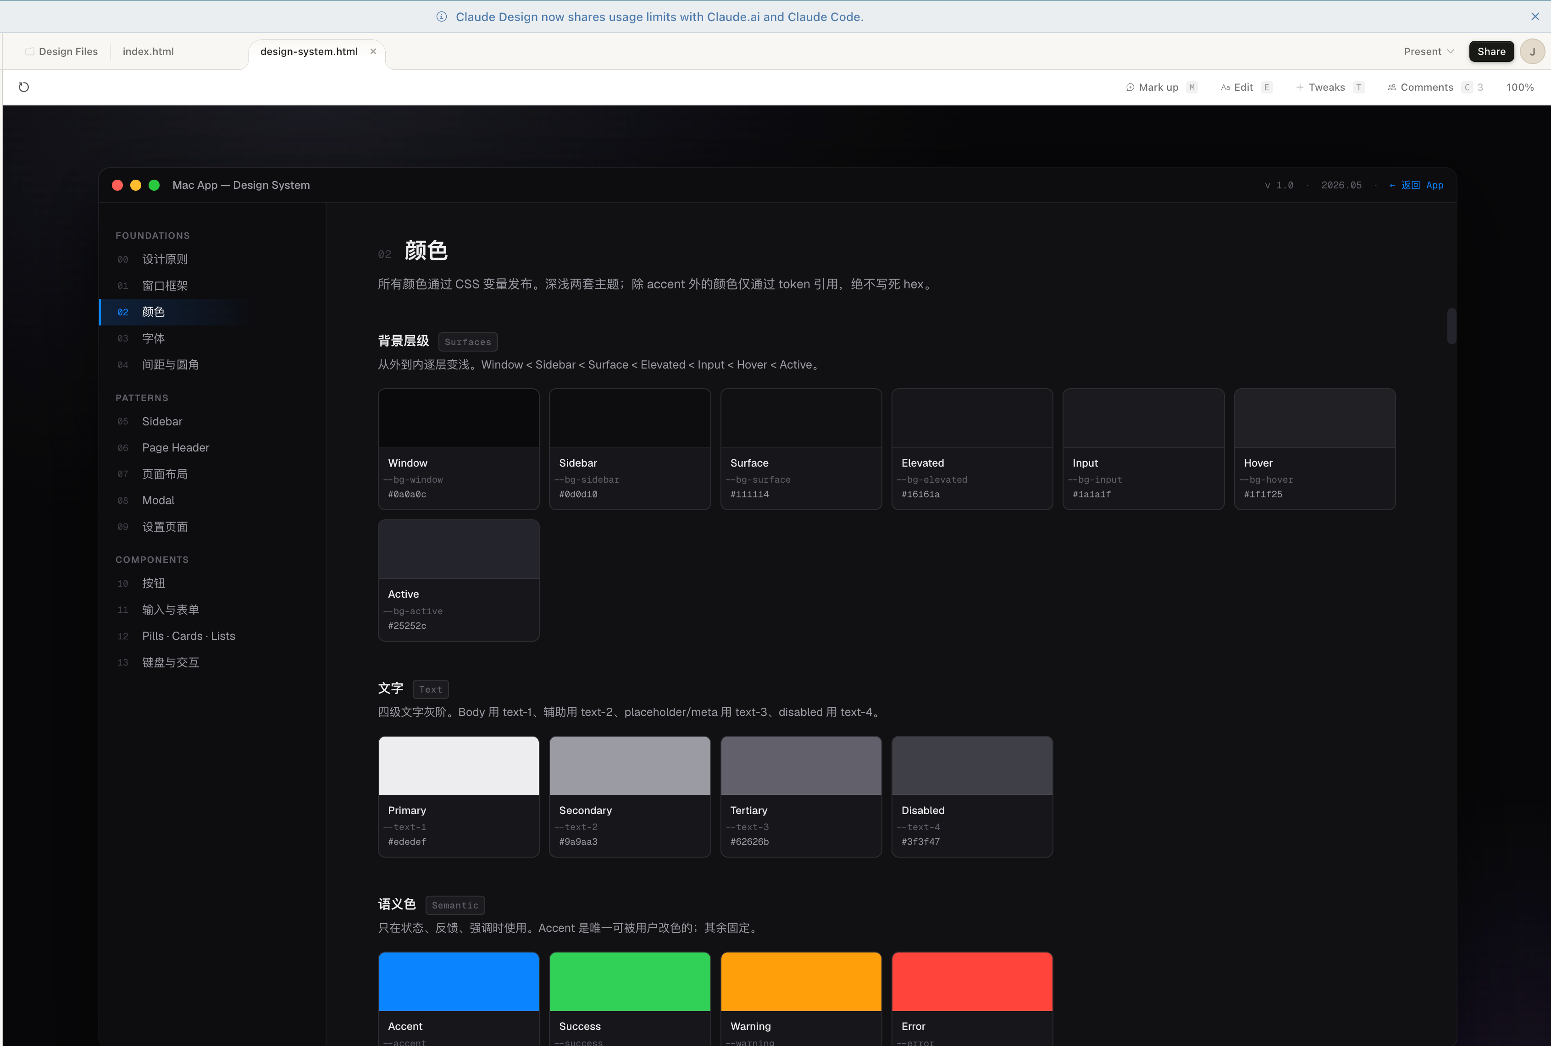Switch to the index.html tab

(x=148, y=51)
